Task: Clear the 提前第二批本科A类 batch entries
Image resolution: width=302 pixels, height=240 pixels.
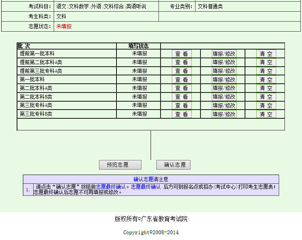Action: click(x=266, y=62)
